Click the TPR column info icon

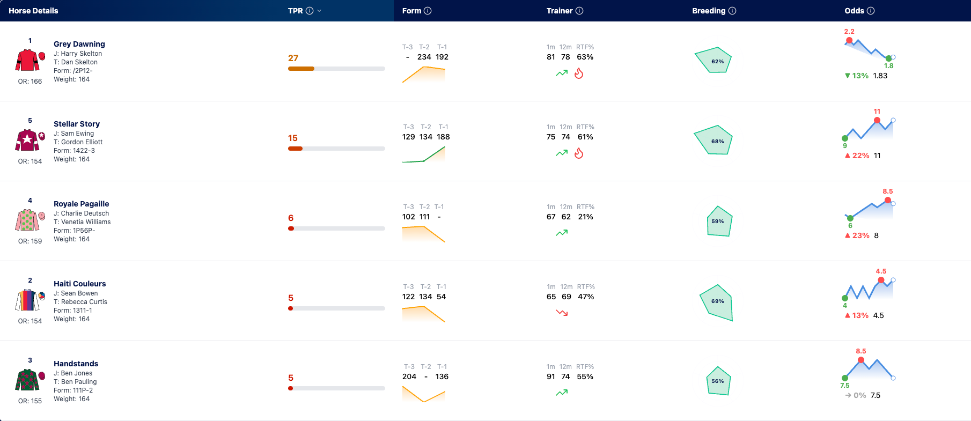click(x=310, y=11)
